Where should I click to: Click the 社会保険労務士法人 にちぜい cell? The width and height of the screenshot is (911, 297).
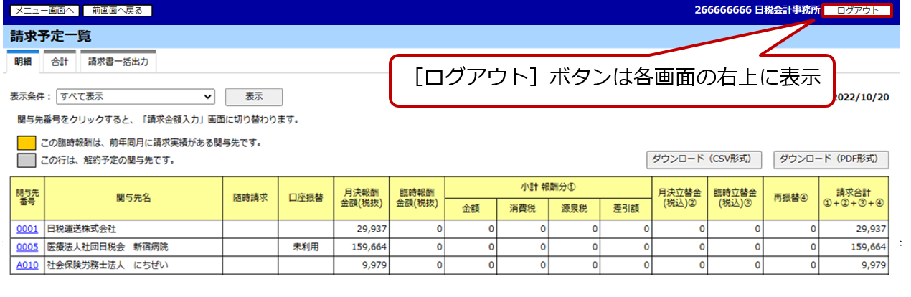(x=133, y=265)
